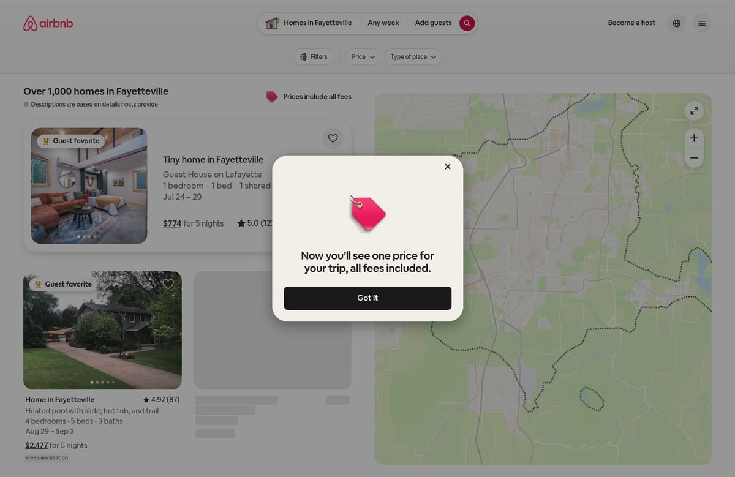Viewport: 735px width, 477px height.
Task: Click Guest favorite badge on Tiny home
Action: click(70, 141)
